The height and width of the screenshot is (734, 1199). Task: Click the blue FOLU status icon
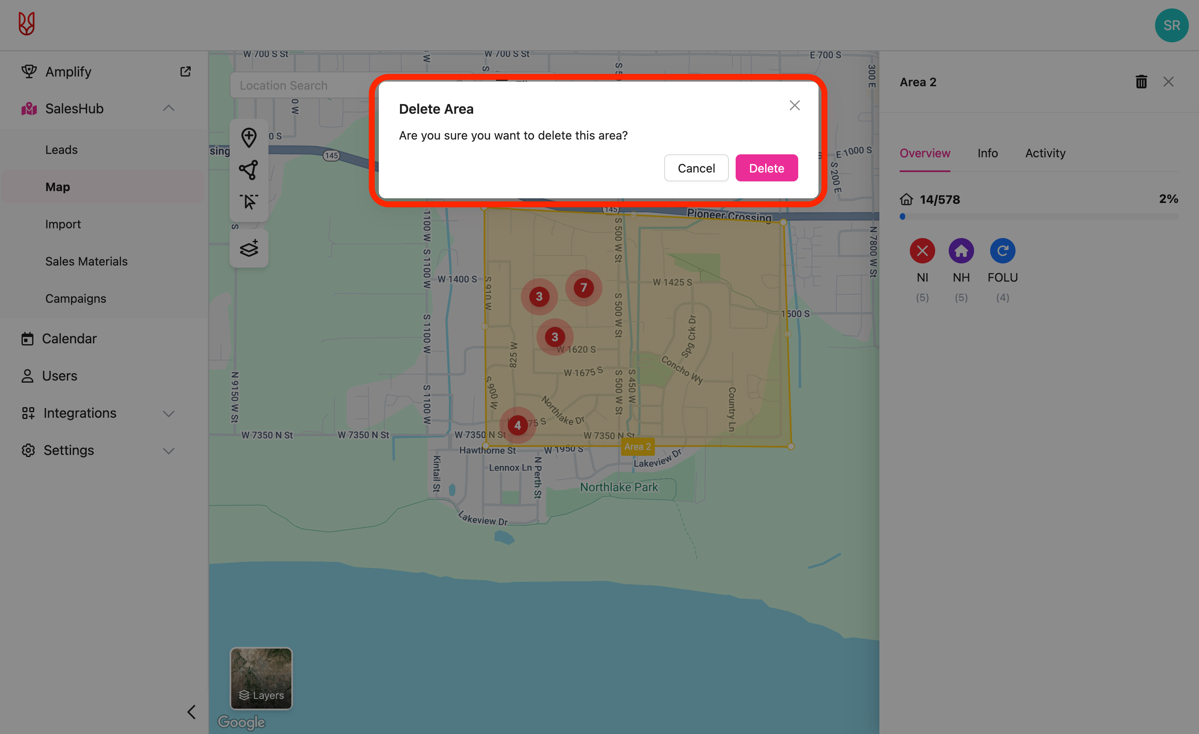tap(1002, 251)
